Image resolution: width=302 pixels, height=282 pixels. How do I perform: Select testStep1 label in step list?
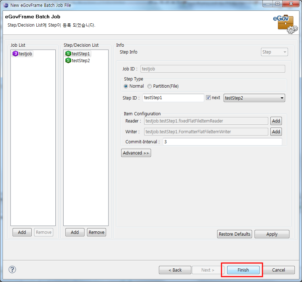[81, 54]
